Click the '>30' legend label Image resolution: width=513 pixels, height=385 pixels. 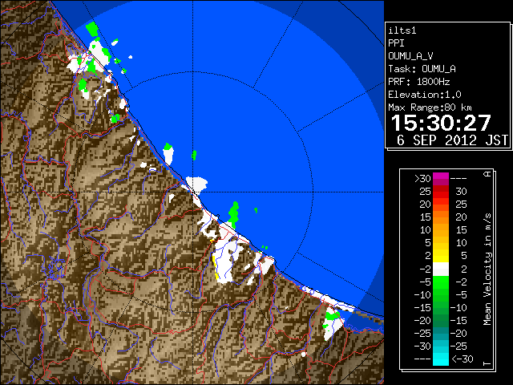[x=422, y=179]
